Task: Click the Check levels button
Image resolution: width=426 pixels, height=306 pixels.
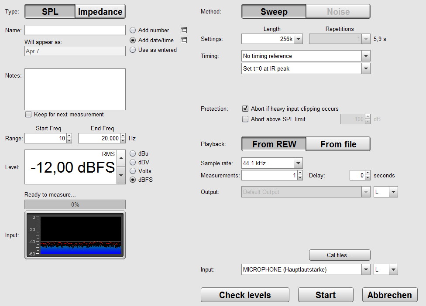Action: point(245,295)
